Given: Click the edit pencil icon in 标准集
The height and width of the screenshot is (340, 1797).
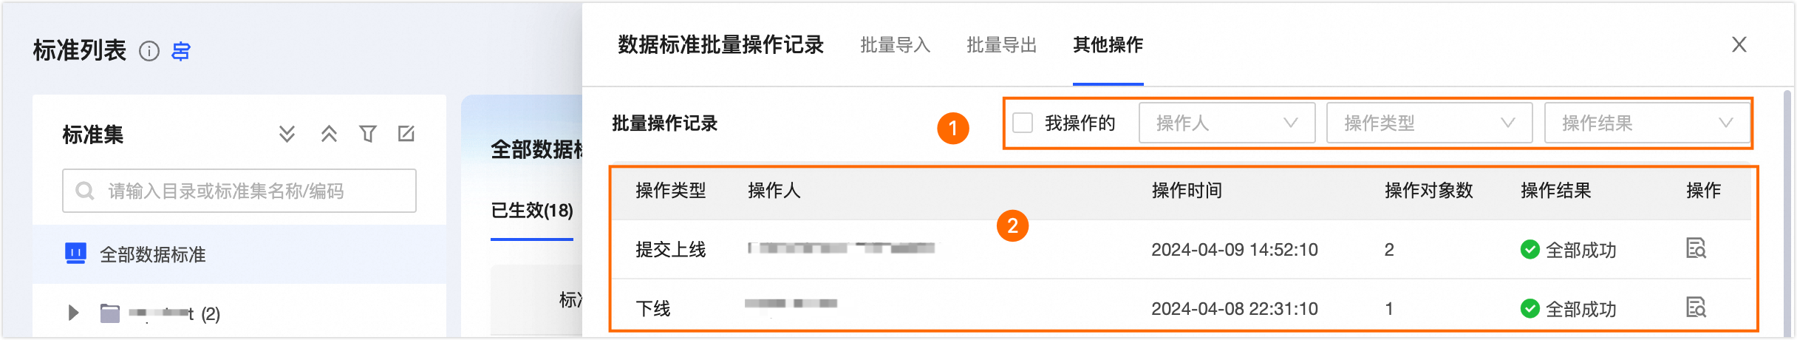Looking at the screenshot, I should [x=406, y=134].
